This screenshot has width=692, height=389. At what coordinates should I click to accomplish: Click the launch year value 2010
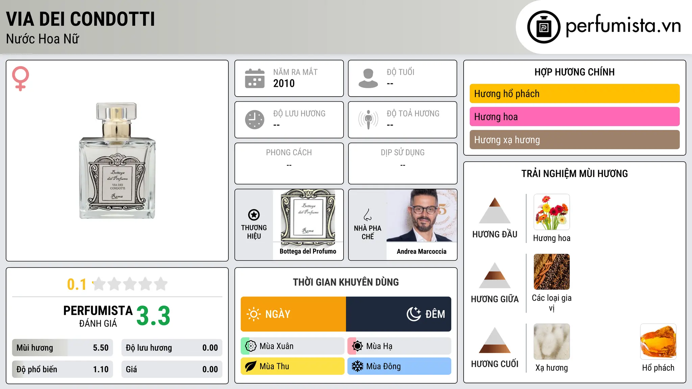[x=284, y=83]
